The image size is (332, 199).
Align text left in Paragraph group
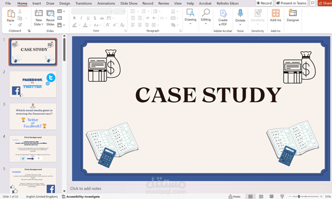coord(133,25)
